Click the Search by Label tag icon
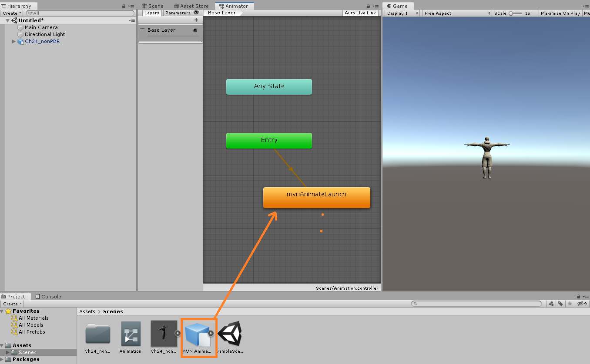 (561, 304)
